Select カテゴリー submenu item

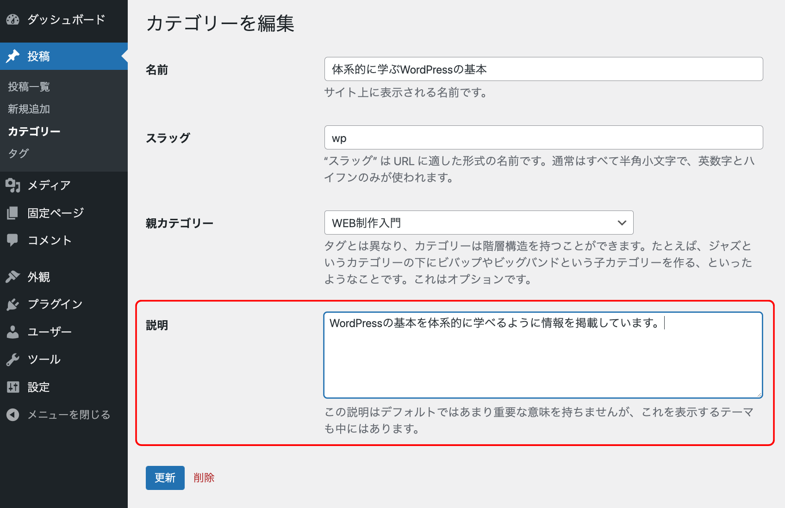(34, 131)
